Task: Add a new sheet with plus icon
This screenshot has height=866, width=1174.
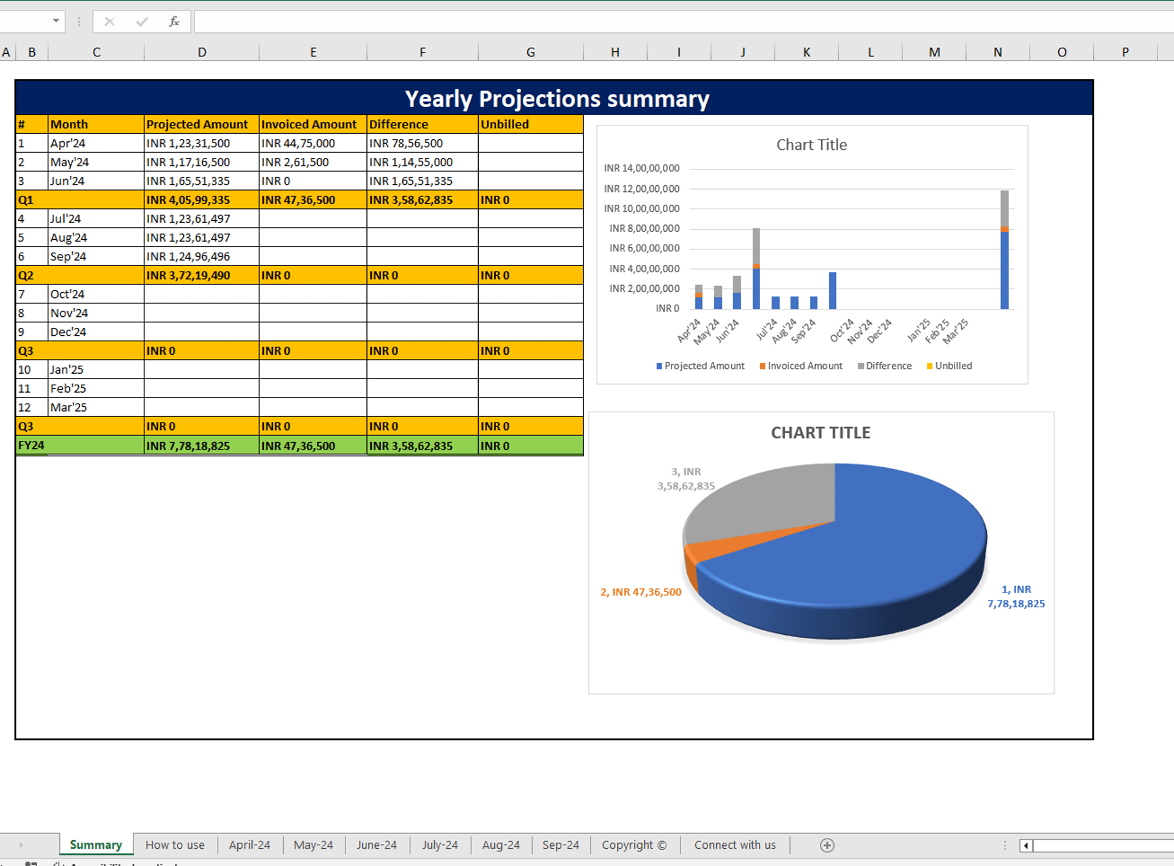Action: coord(827,845)
